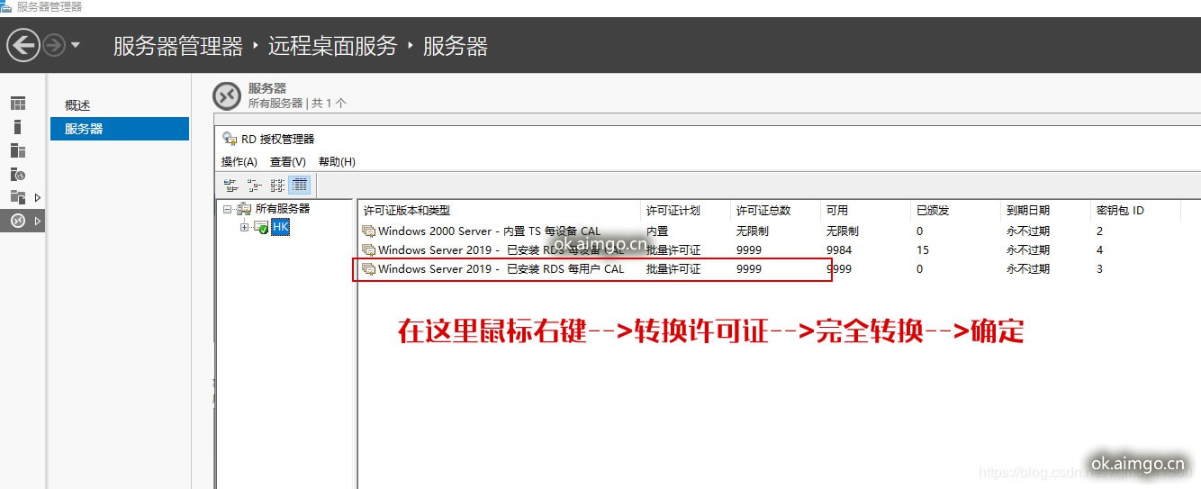This screenshot has height=489, width=1201.
Task: Select the All Servers sidebar icon
Action: click(x=18, y=150)
